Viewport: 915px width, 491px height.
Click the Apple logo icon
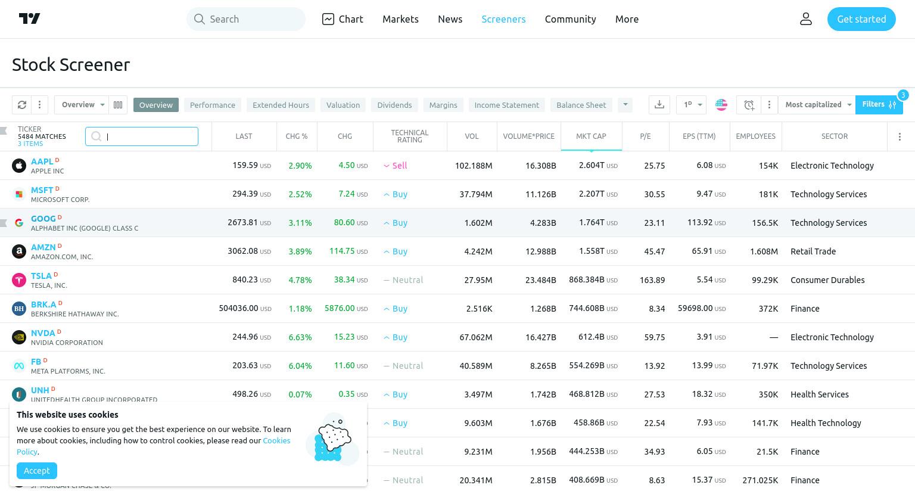(19, 166)
